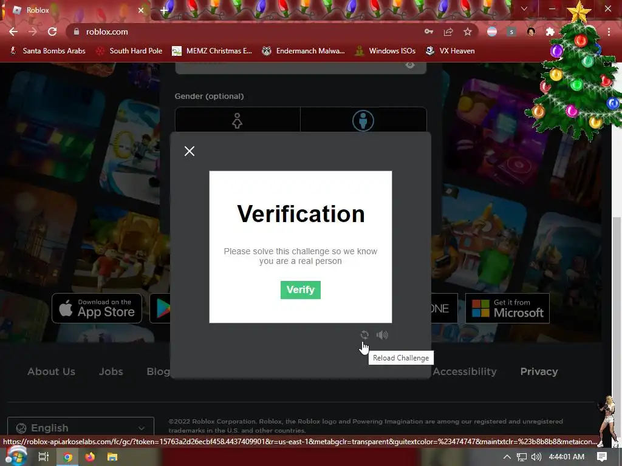Toggle password visibility eye icon

point(410,65)
